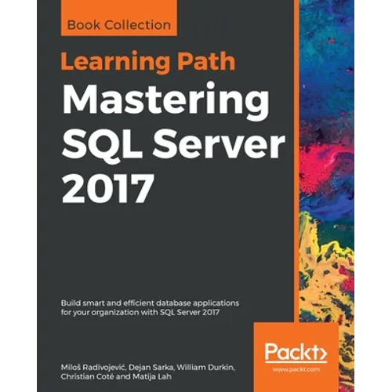Click the 'Learning Path' orange heading
The width and height of the screenshot is (392, 392).
tap(148, 62)
